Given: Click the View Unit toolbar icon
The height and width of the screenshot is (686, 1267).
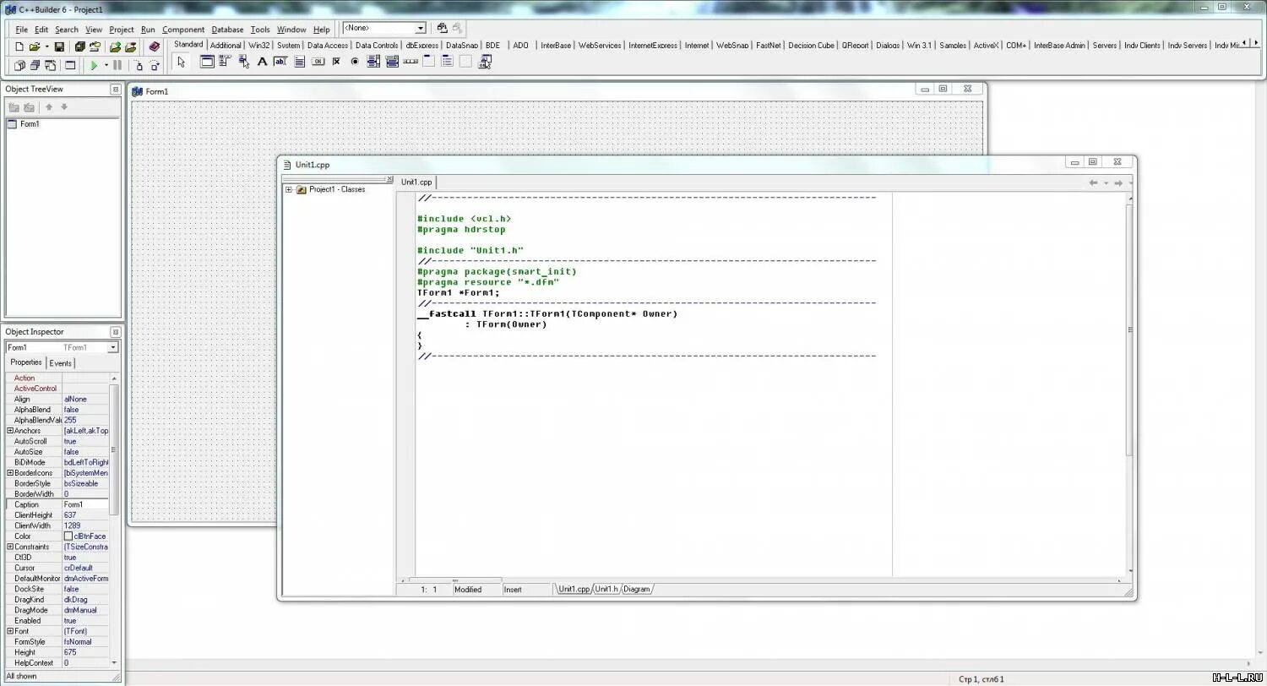Looking at the screenshot, I should coord(19,65).
